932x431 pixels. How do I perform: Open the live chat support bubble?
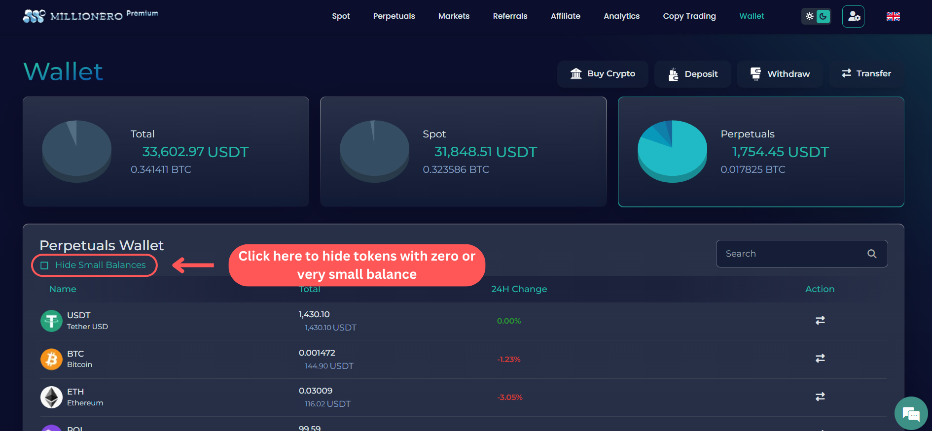pos(910,414)
